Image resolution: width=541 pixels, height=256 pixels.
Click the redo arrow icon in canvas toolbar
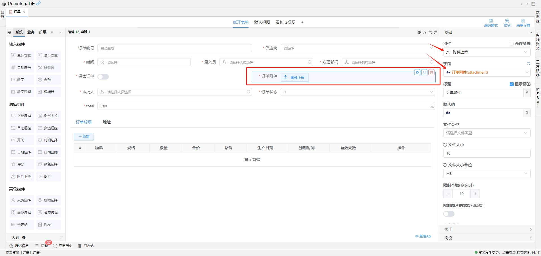pos(436,32)
